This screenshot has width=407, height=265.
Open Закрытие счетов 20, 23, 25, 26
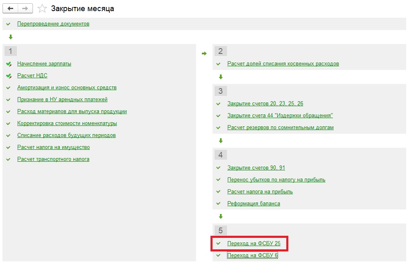coord(265,104)
